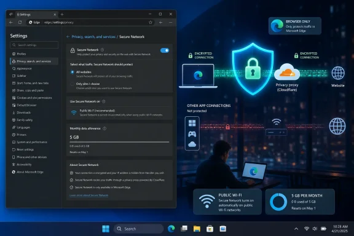The image size is (354, 236).
Task: Click the Resets on May 1 text in settings
Action: 79,152
